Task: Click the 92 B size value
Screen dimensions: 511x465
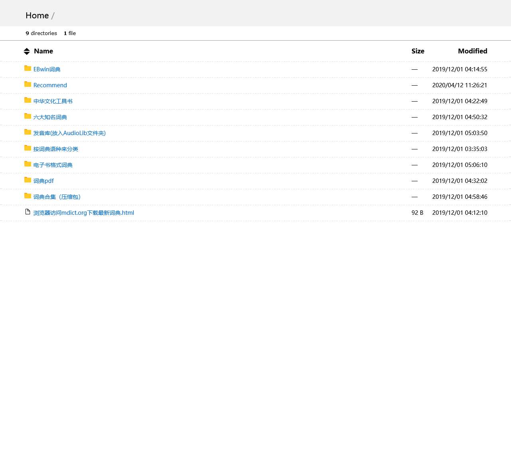Action: (x=418, y=213)
